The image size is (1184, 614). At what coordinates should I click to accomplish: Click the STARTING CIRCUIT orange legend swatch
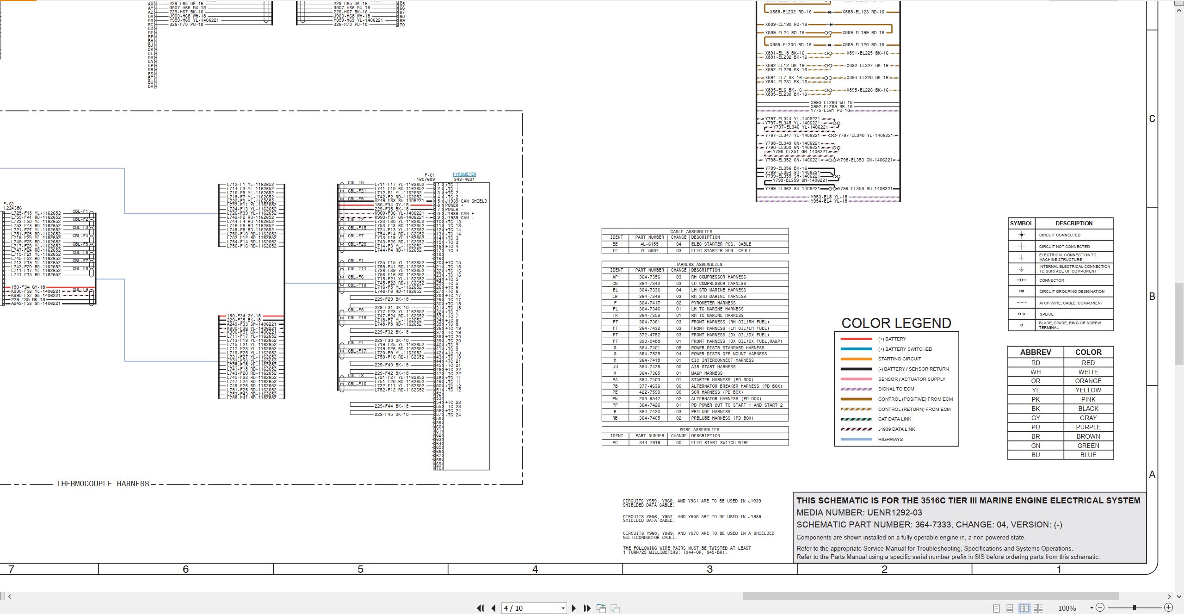856,359
